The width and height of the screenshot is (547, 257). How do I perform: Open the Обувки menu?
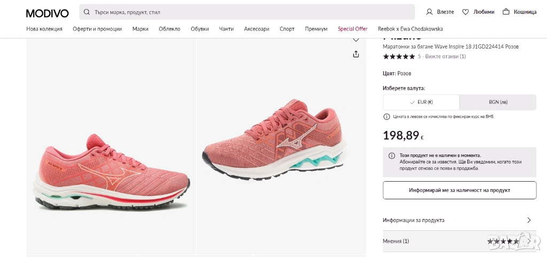tap(200, 29)
